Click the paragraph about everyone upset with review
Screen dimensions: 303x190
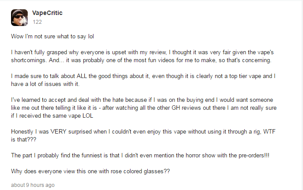tap(142, 56)
